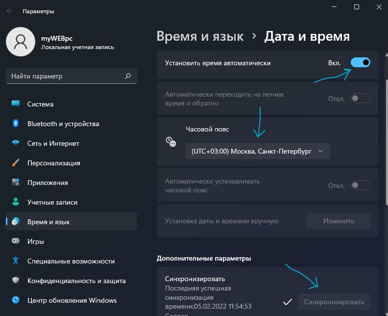Turn off automatic time setting
The height and width of the screenshot is (316, 388).
click(360, 62)
